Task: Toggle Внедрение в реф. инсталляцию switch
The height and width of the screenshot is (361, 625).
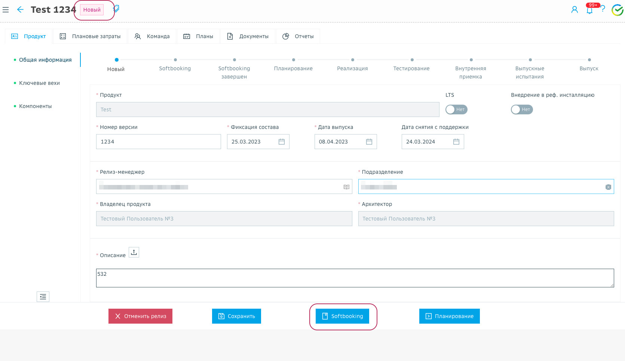Action: [x=522, y=109]
